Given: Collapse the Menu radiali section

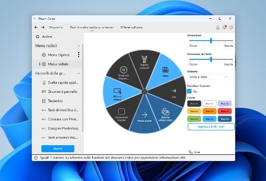Looking at the screenshot, I should [78, 46].
